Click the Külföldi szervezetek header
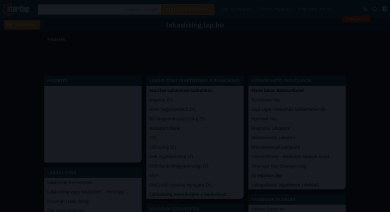Viewport: 390px width, 212px height. coord(195,208)
